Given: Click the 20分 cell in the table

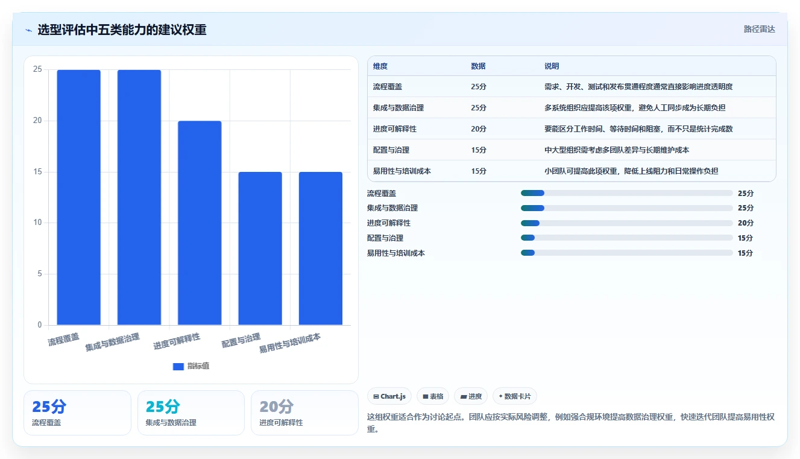Looking at the screenshot, I should point(479,129).
